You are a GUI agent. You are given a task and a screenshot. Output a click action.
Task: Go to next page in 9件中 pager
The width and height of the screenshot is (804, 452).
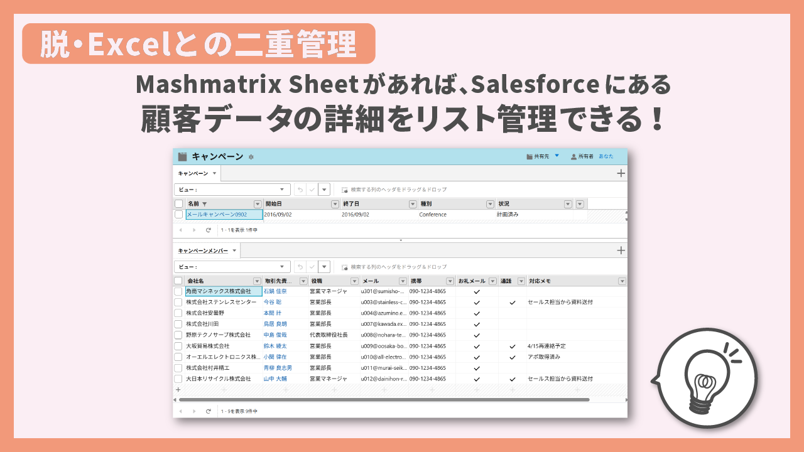point(193,411)
